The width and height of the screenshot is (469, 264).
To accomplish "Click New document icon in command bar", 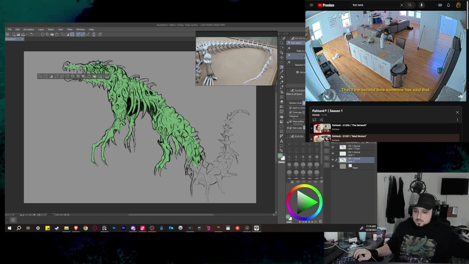I will coord(14,34).
